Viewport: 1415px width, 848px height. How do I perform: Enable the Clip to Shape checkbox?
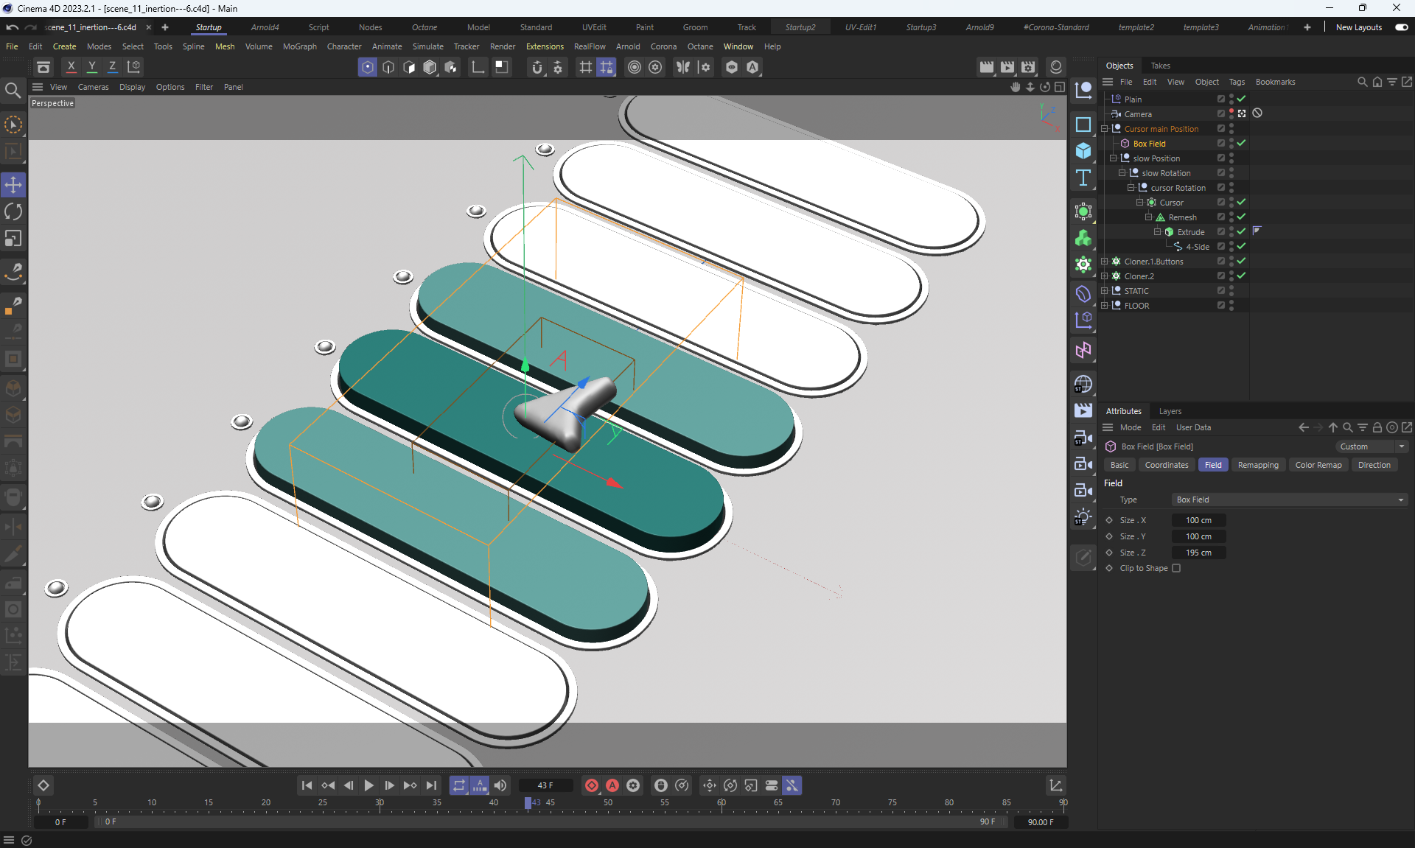pyautogui.click(x=1176, y=568)
